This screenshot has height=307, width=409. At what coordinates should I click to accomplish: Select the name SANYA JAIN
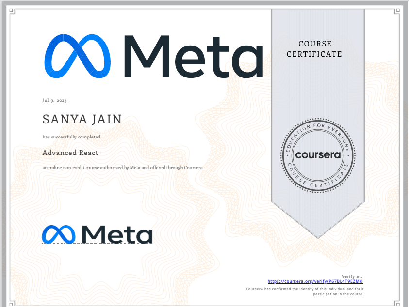tap(82, 119)
